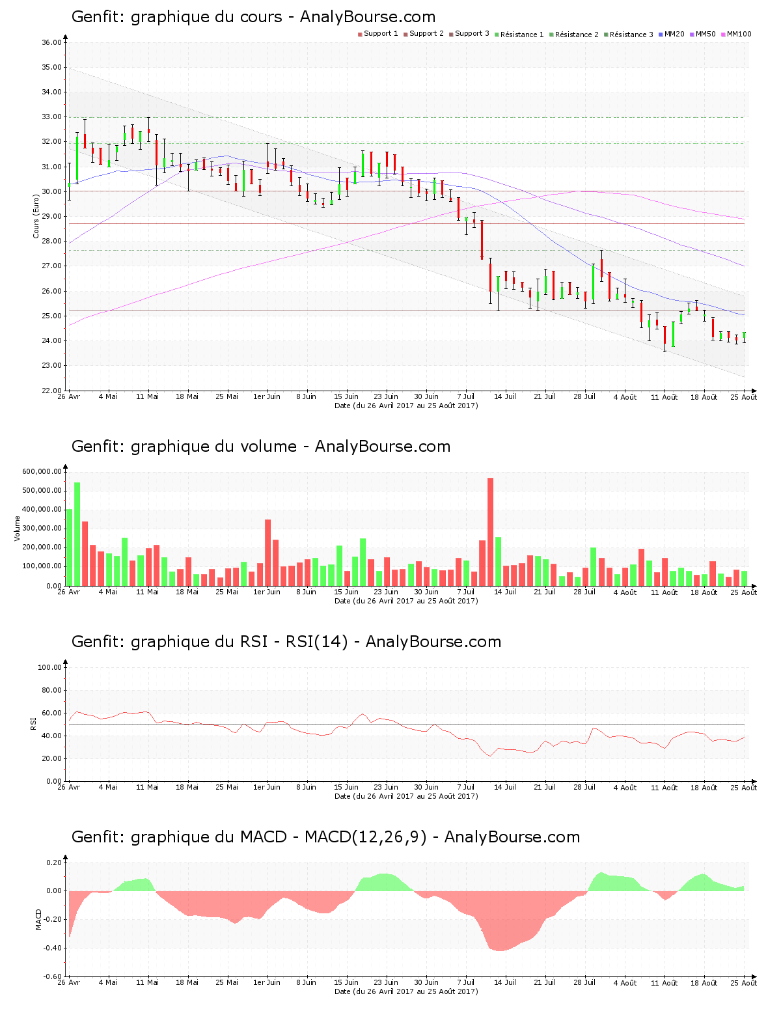Image resolution: width=781 pixels, height=1009 pixels.
Task: Click the '26 Avr' date under the volume chart
Action: [69, 592]
